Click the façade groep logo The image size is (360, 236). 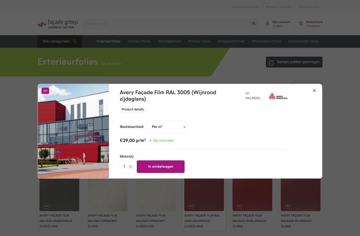(58, 24)
